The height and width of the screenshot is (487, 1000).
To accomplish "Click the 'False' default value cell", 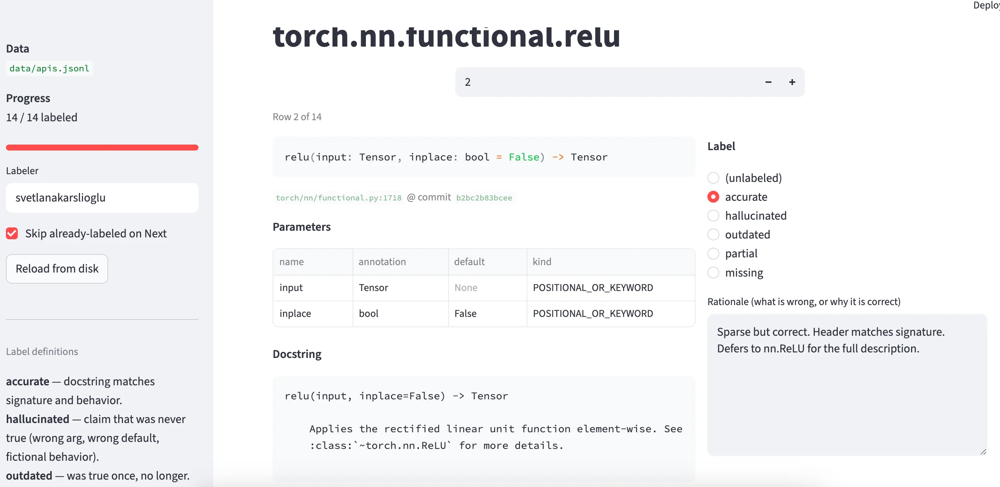I will pyautogui.click(x=487, y=313).
